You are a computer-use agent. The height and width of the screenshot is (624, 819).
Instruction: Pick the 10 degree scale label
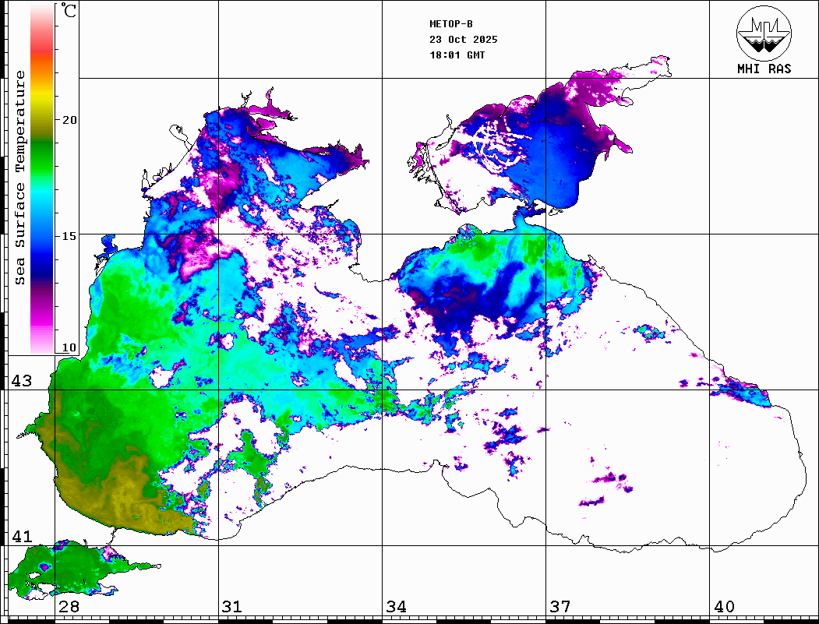(x=70, y=347)
